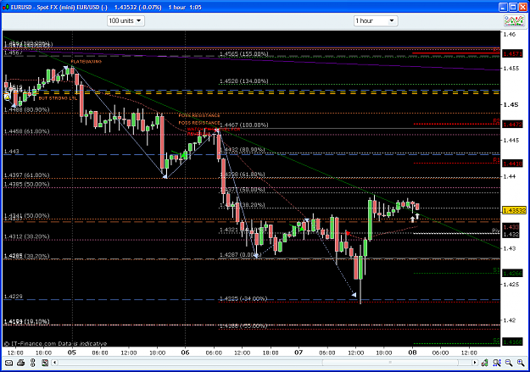Click the 1.4285 (38.20%) level label
Image resolution: width=530 pixels, height=372 pixels.
[26, 256]
